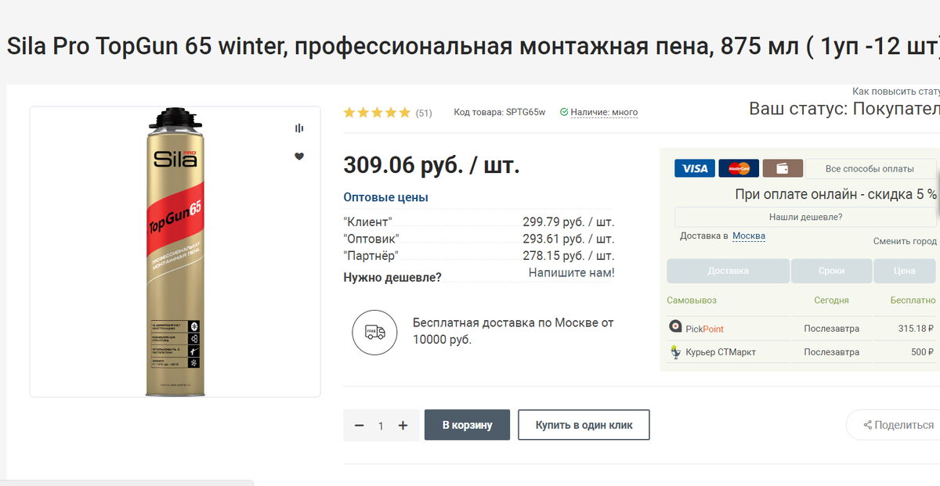
Task: Click the Бесплатно pickup price
Action: tap(913, 300)
